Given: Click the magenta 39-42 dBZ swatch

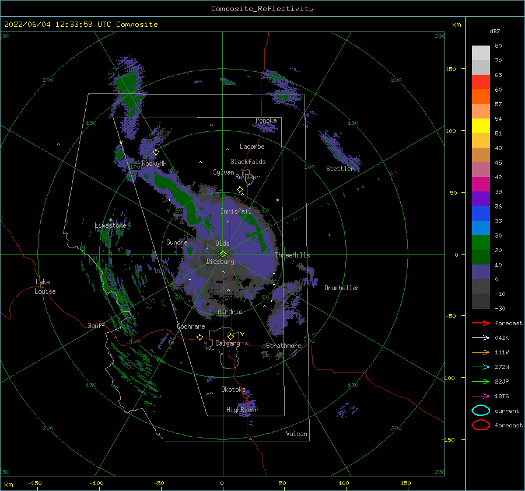Looking at the screenshot, I should [x=481, y=184].
